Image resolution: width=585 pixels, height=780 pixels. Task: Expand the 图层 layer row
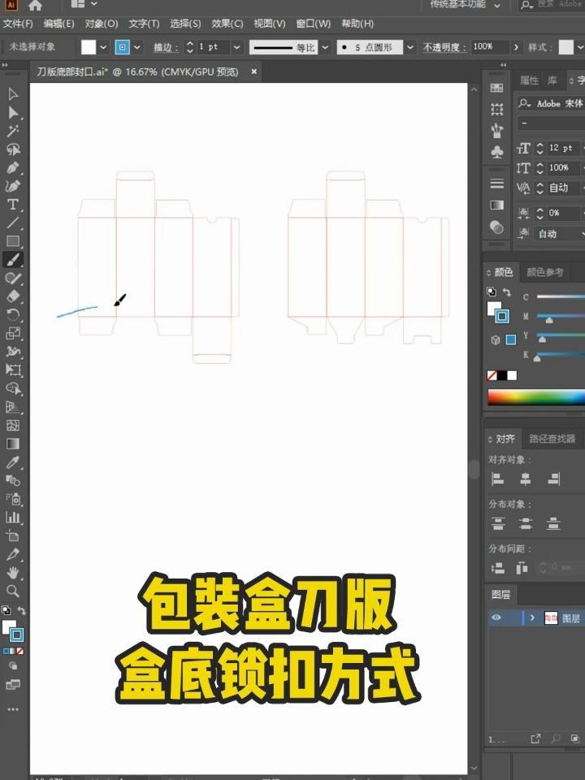532,617
